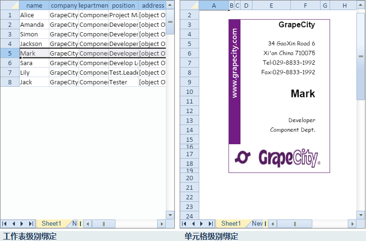Jump to first sheet tab in right spreadsheet
Screen dimensions: 366x241
click(184, 224)
